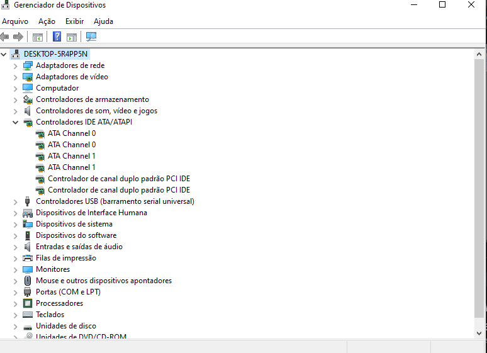Collapse Controladores IDE ATA/ATAPI
The image size is (487, 353).
(16, 122)
